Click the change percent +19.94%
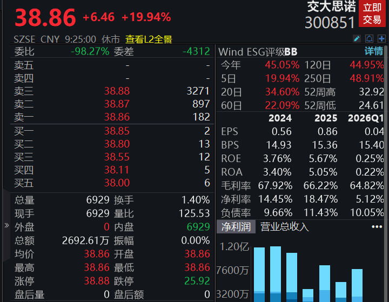Image resolution: width=389 pixels, height=302 pixels. (x=146, y=17)
